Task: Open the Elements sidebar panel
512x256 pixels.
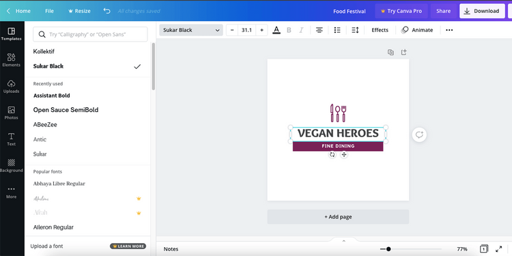Action: [12, 60]
